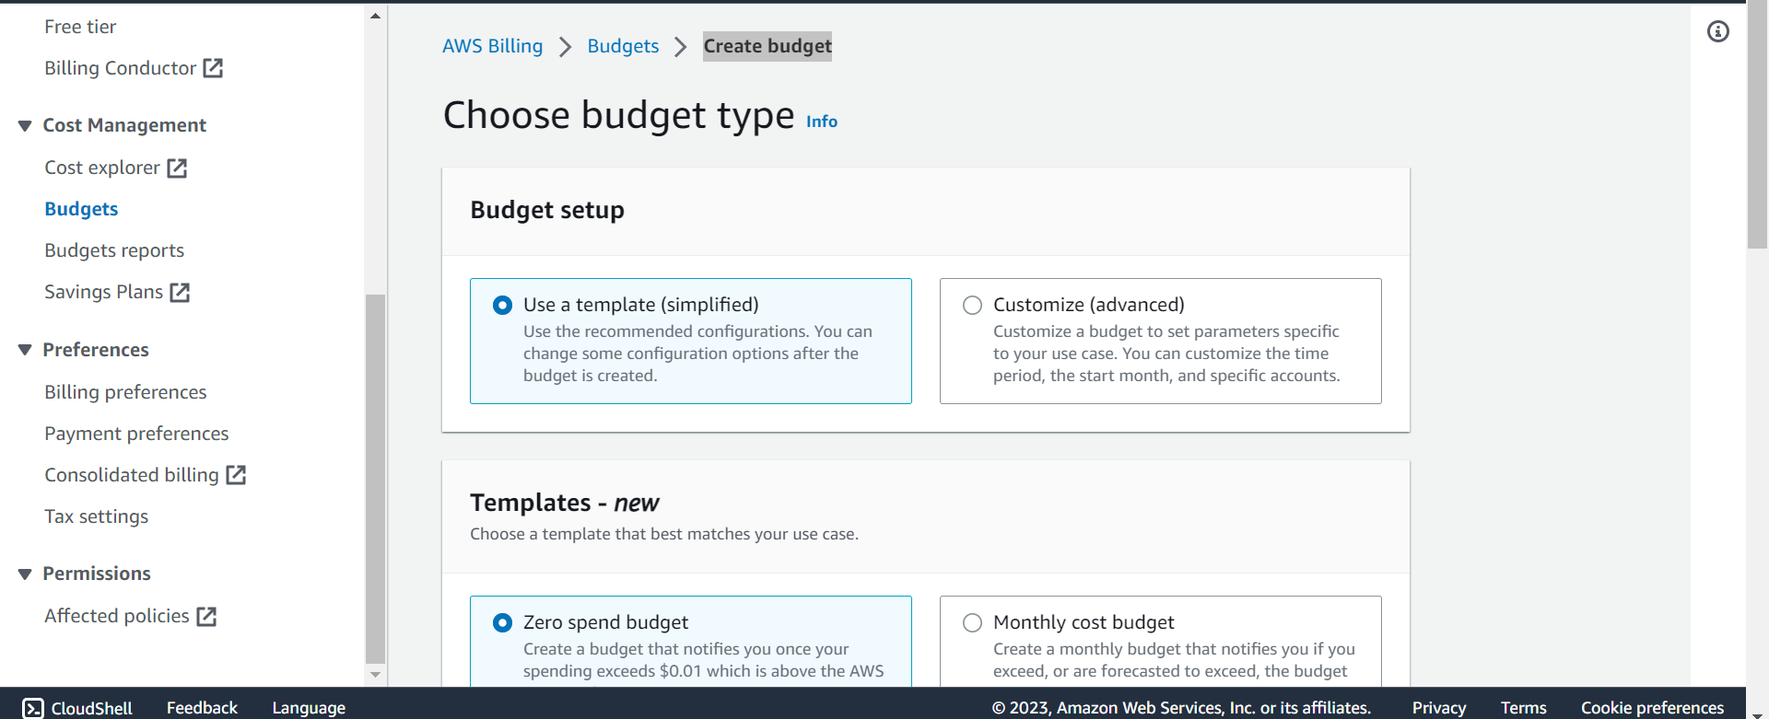
Task: Click Budgets breadcrumb link
Action: coord(623,46)
